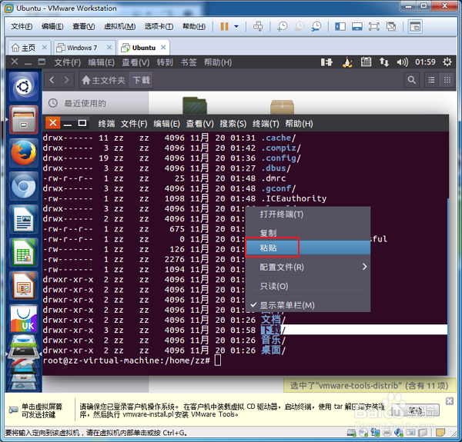Open VMware 选项卡(T) menu

point(159,26)
